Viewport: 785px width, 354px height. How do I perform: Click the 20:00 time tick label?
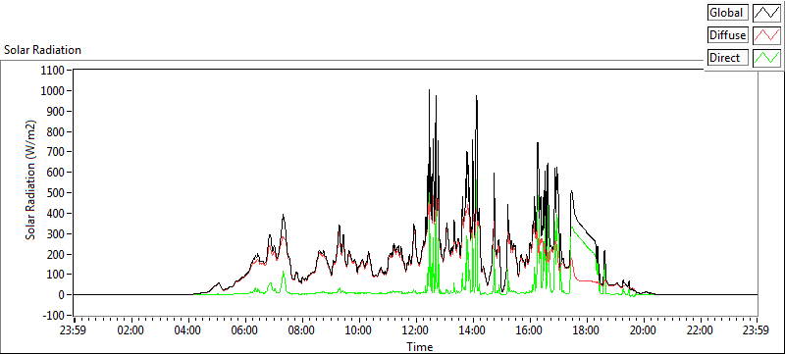[643, 330]
